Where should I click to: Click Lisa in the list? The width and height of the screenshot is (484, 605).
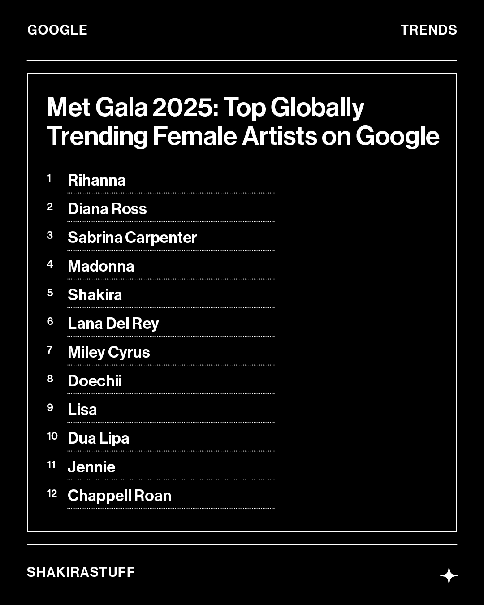pyautogui.click(x=82, y=410)
